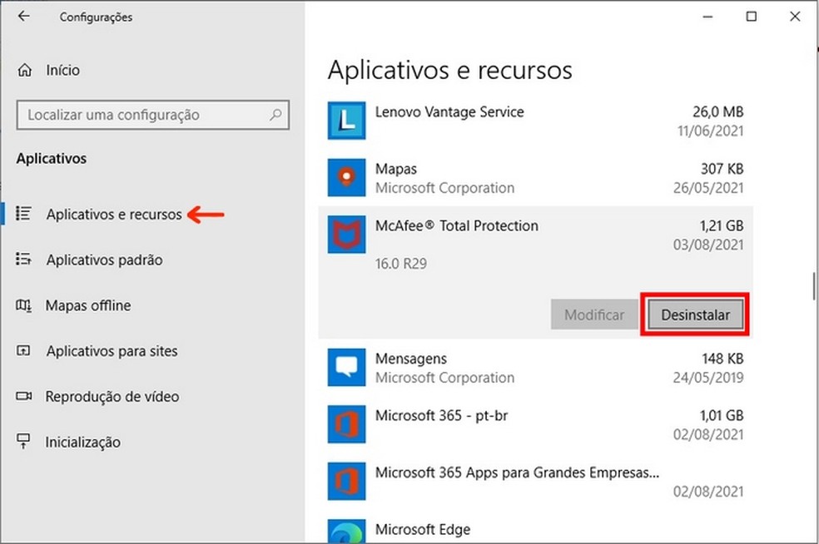Select the McAfee Total Protection shield icon
819x544 pixels.
[x=346, y=235]
